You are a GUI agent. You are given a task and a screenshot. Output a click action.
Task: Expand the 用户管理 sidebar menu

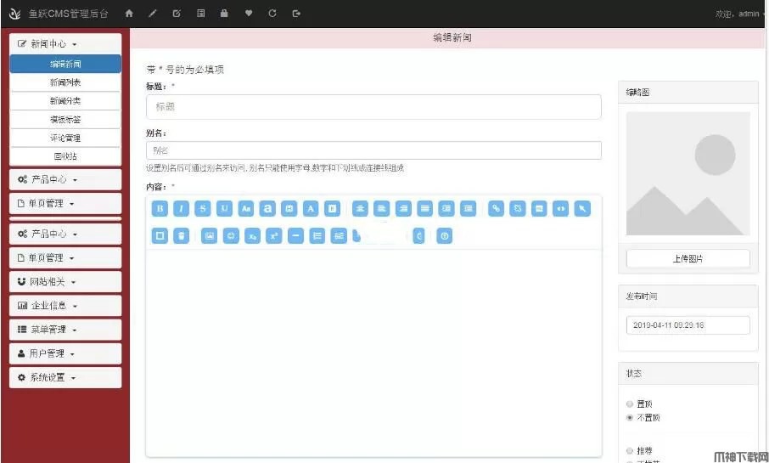tap(65, 353)
